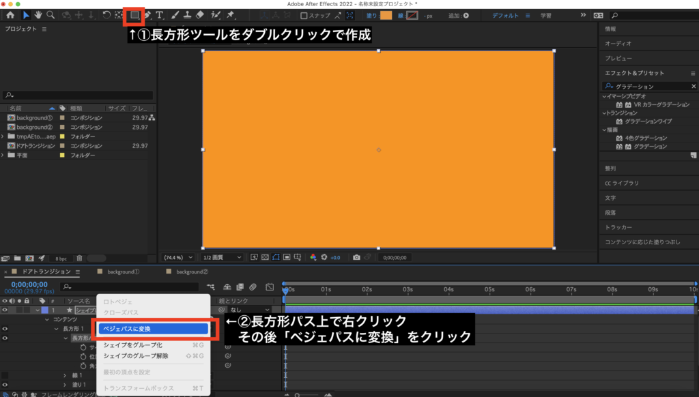Viewport: 699px width, 397px height.
Task: Select the Puppet Pin tool
Action: (231, 14)
